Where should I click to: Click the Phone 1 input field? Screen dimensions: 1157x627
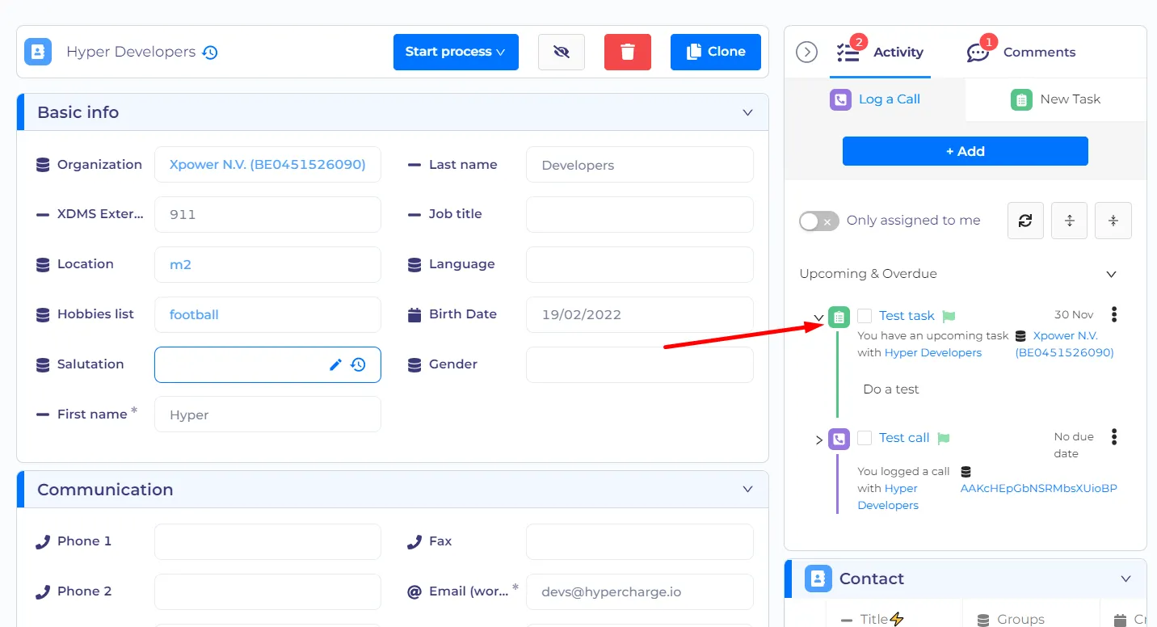click(267, 541)
